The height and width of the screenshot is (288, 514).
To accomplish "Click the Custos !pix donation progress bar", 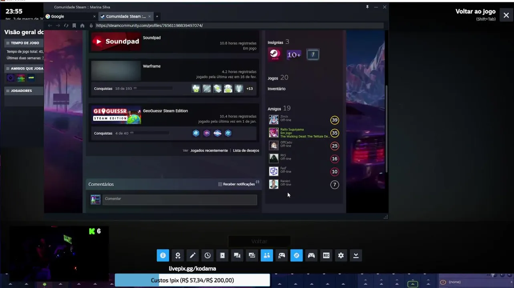I will [x=192, y=280].
